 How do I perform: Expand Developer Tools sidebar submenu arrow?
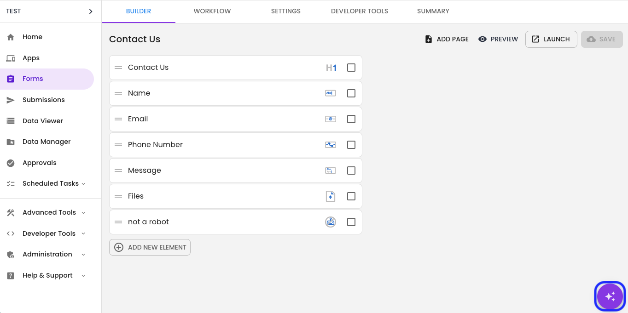click(x=83, y=234)
